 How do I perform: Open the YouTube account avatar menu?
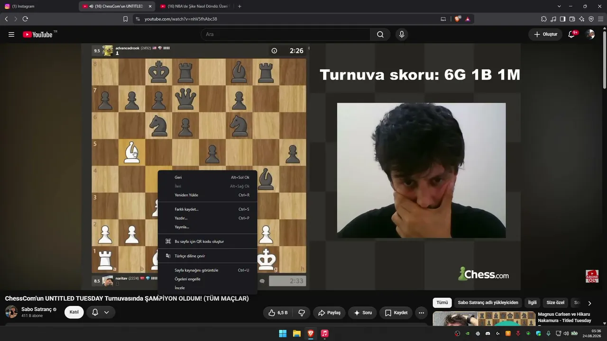pos(590,35)
